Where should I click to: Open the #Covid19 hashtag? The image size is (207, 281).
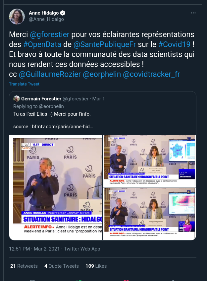point(174,44)
